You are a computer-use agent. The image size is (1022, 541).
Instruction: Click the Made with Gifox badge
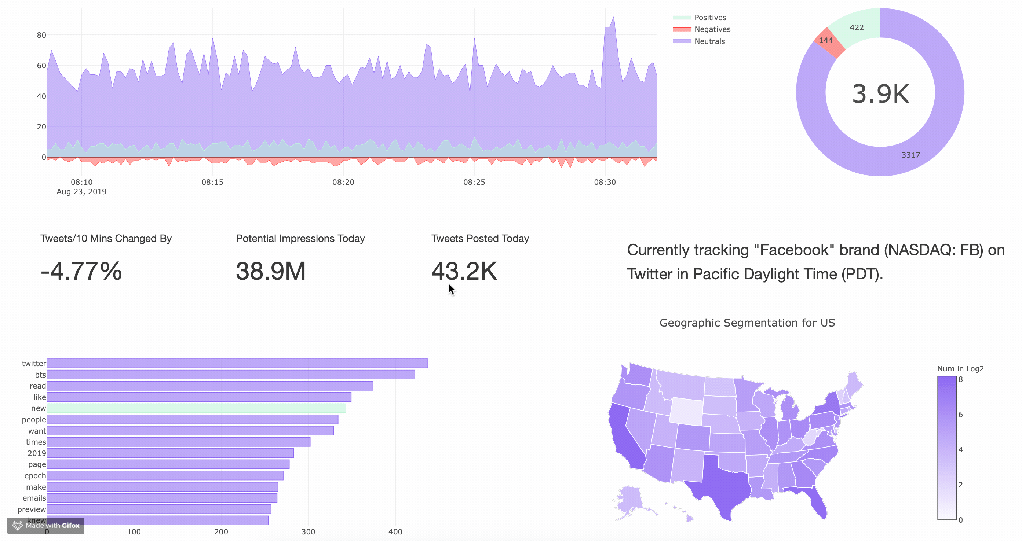click(x=46, y=525)
